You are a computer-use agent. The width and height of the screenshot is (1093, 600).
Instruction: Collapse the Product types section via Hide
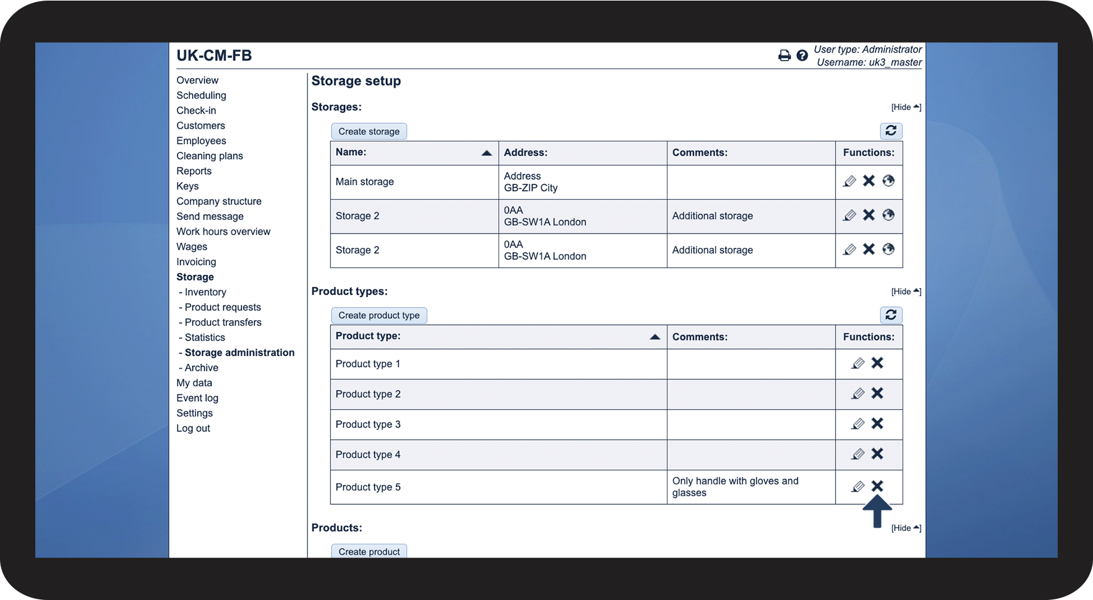[906, 292]
